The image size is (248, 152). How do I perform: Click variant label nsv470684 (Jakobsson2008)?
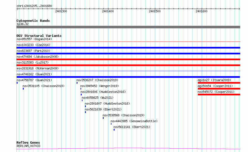[x=38, y=57]
